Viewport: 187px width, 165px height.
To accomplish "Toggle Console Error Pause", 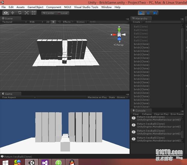I will [x=177, y=114].
